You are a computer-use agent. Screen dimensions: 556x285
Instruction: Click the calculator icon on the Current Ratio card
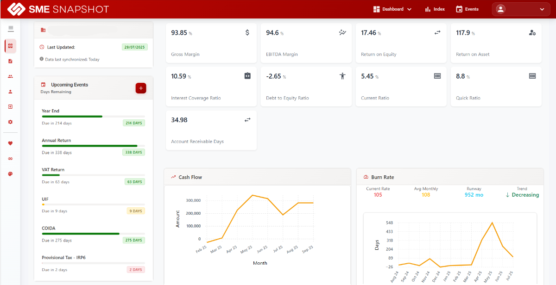(x=437, y=75)
